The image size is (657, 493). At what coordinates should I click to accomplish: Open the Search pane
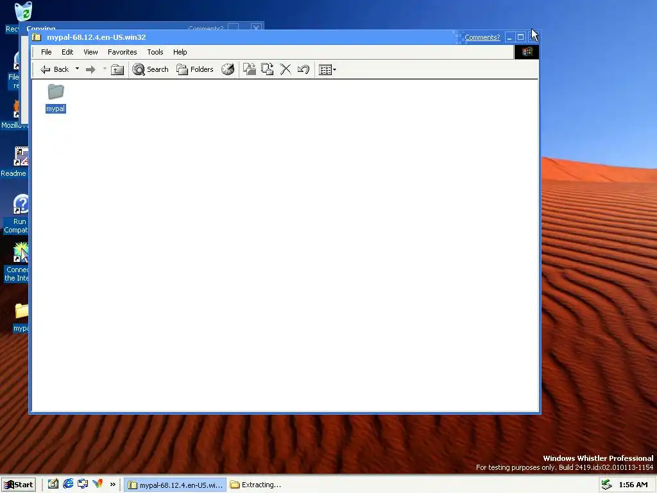(x=150, y=69)
